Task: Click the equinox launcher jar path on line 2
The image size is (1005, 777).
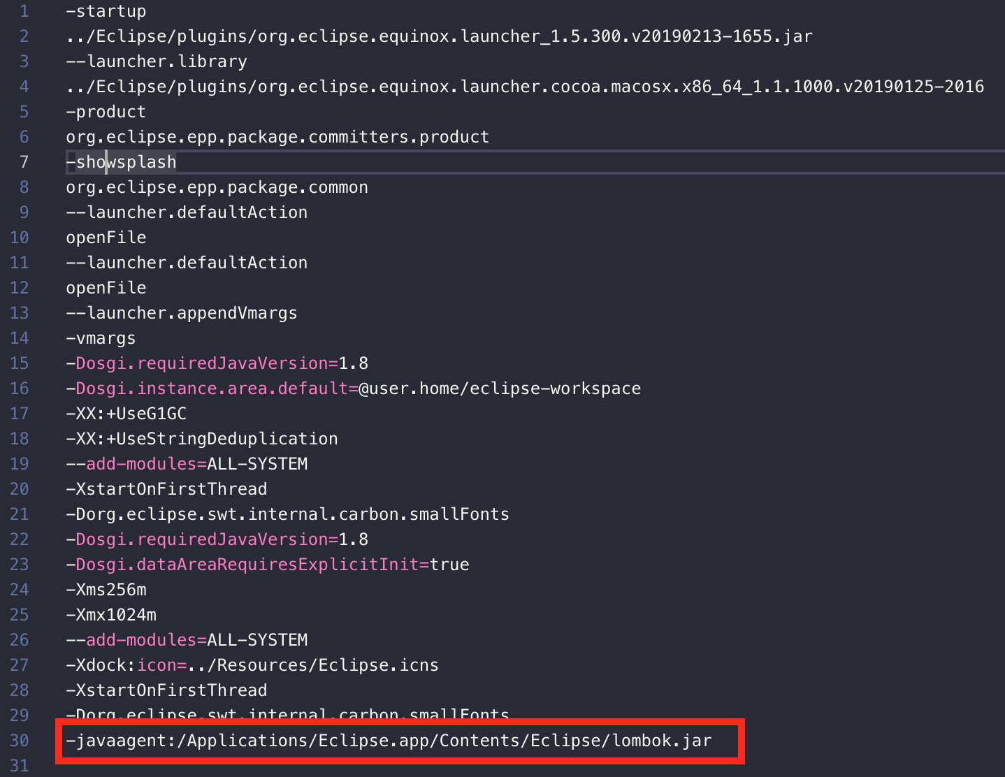Action: [439, 36]
